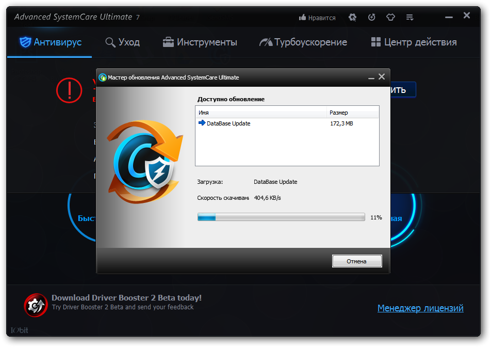Minimize the update wizard dialog

[x=371, y=77]
